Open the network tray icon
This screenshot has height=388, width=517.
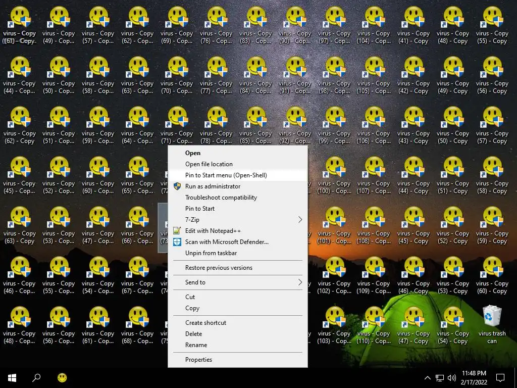coord(440,378)
